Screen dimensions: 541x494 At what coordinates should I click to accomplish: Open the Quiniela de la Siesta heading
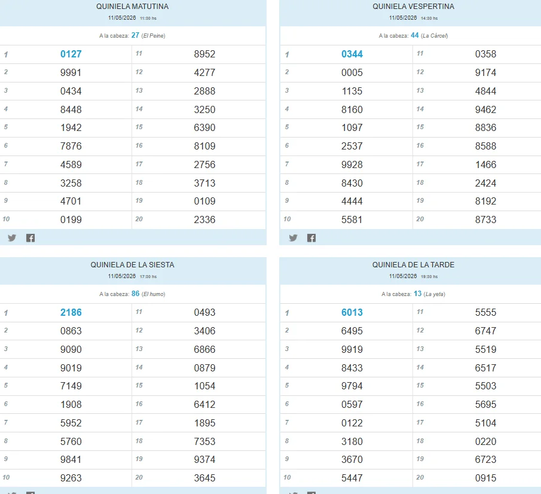[133, 265]
